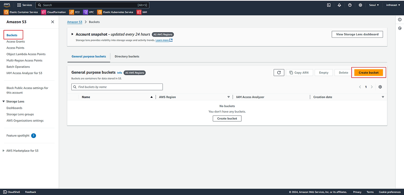Viewport: 404px width, 195px height.
Task: Open Access Points in sidebar
Action: pos(15,48)
